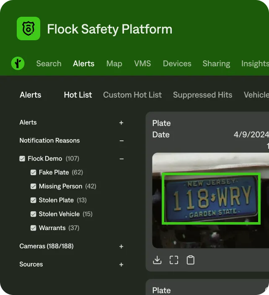The image size is (269, 295).
Task: Click the Alerts heading above filters
Action: point(31,95)
